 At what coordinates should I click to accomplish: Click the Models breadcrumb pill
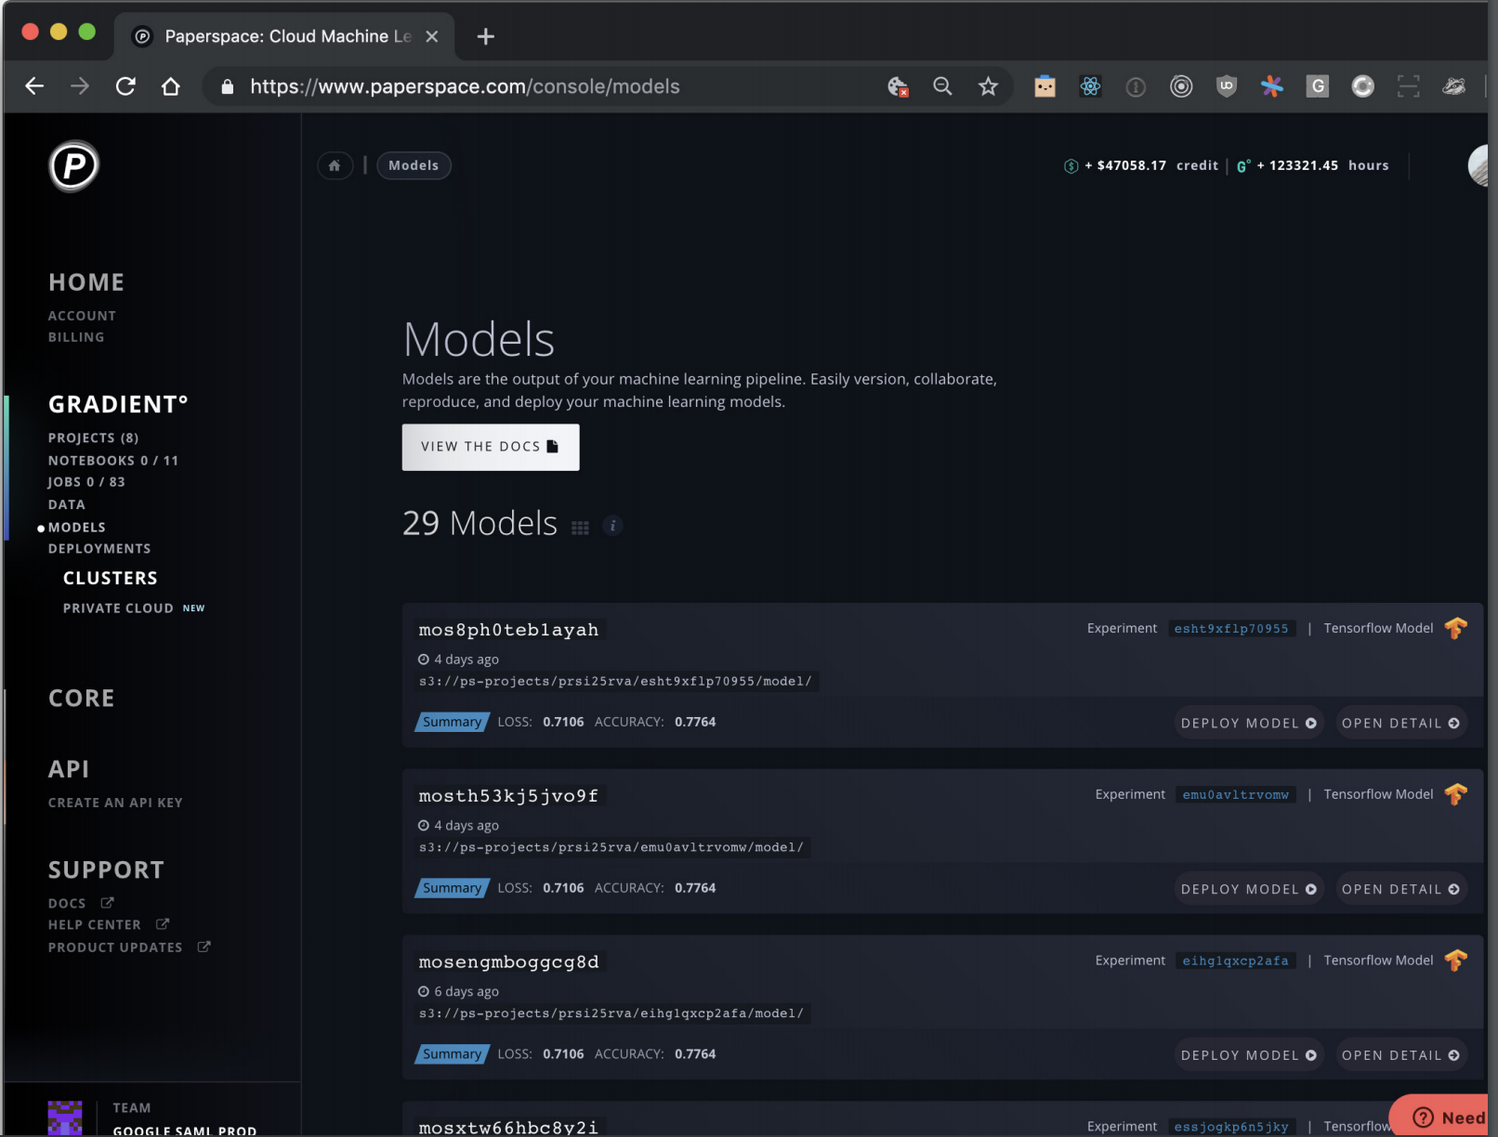(414, 165)
